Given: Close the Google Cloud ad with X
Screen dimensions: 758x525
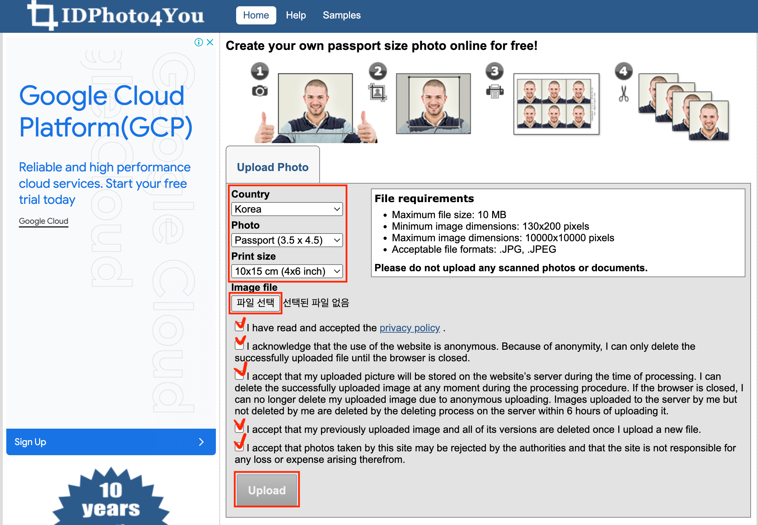Looking at the screenshot, I should (x=210, y=42).
